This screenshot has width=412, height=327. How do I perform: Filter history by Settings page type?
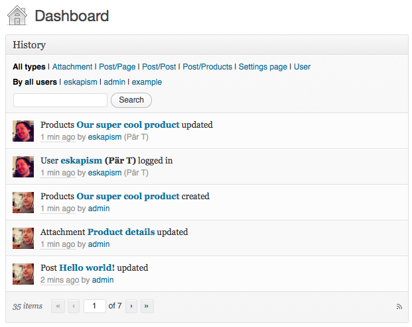(x=263, y=67)
